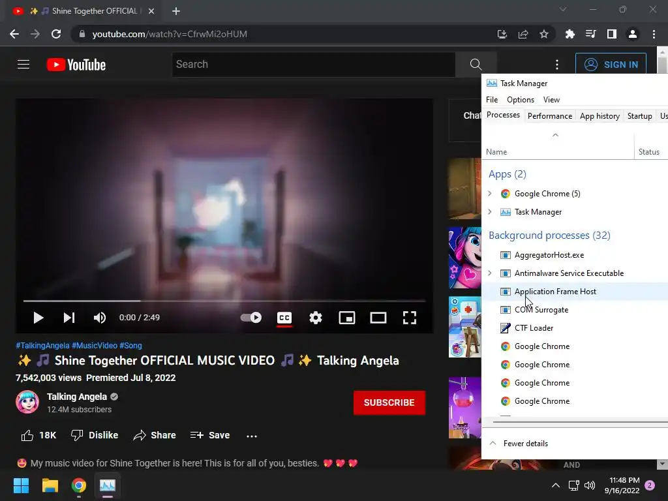Screen dimensions: 668x501
Task: Toggle autoplay switch in player
Action: coord(251,318)
